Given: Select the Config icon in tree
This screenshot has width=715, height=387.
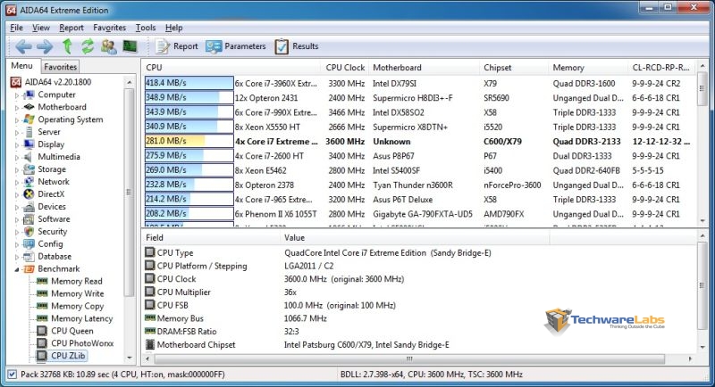Looking at the screenshot, I should pos(29,243).
